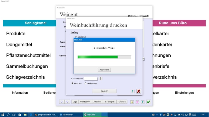The image size is (209, 117).
Task: Launch Microsoft Store from taskbar
Action: (x=19, y=115)
